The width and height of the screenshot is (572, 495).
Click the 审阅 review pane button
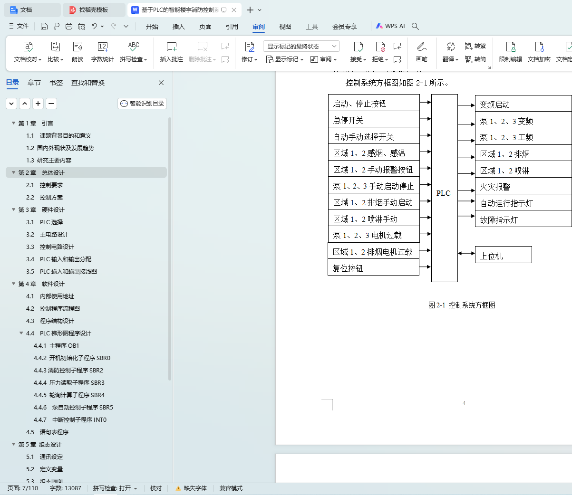click(x=323, y=59)
